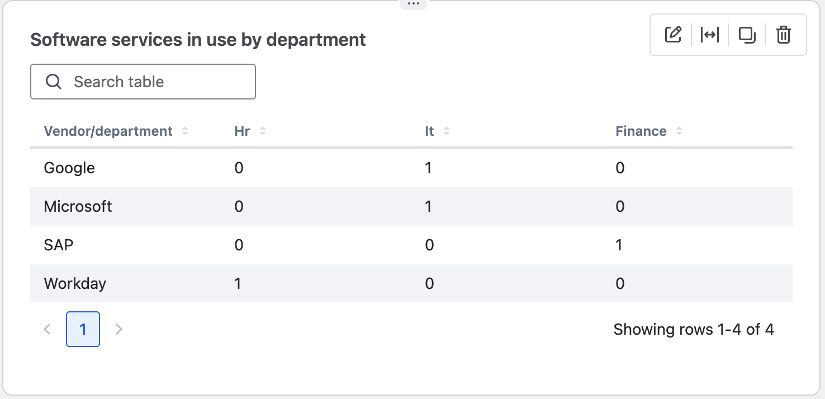
Task: Click the It value in the SAP row
Action: 429,245
